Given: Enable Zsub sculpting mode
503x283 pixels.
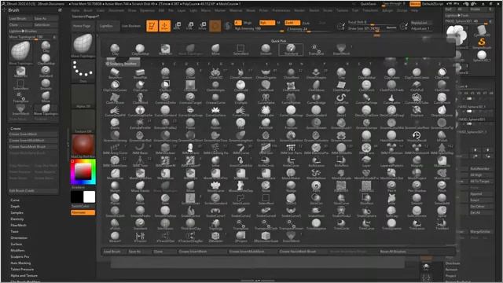Looking at the screenshot, I should (x=306, y=23).
